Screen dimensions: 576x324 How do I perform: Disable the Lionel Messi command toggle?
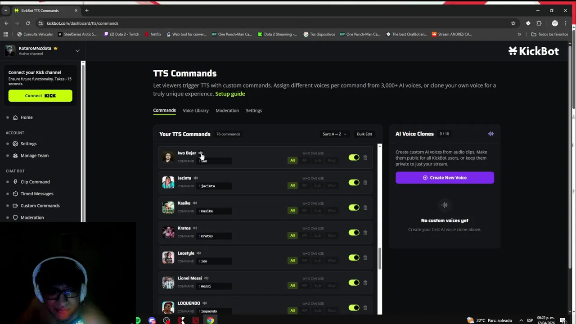click(x=354, y=283)
